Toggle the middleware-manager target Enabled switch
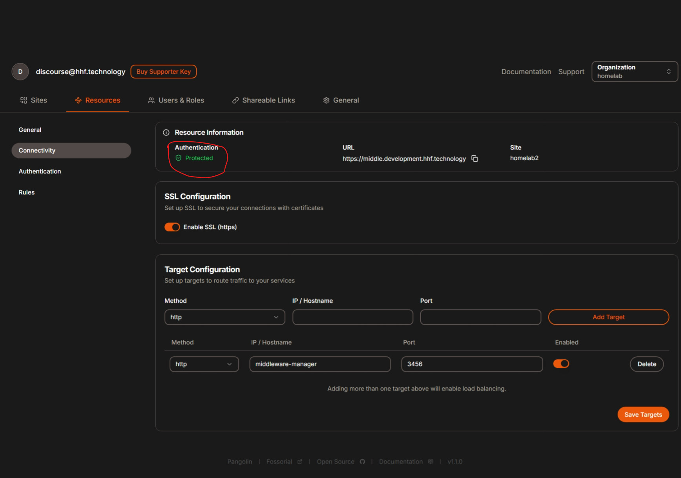The height and width of the screenshot is (478, 681). coord(561,364)
